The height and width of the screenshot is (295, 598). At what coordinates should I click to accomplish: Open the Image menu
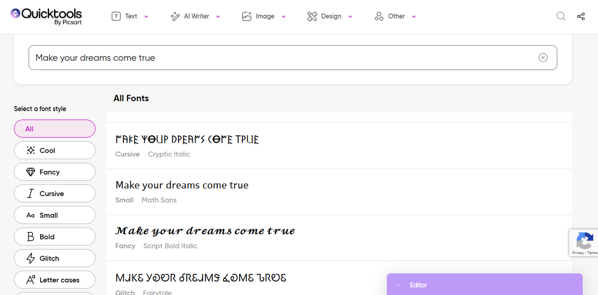point(264,16)
